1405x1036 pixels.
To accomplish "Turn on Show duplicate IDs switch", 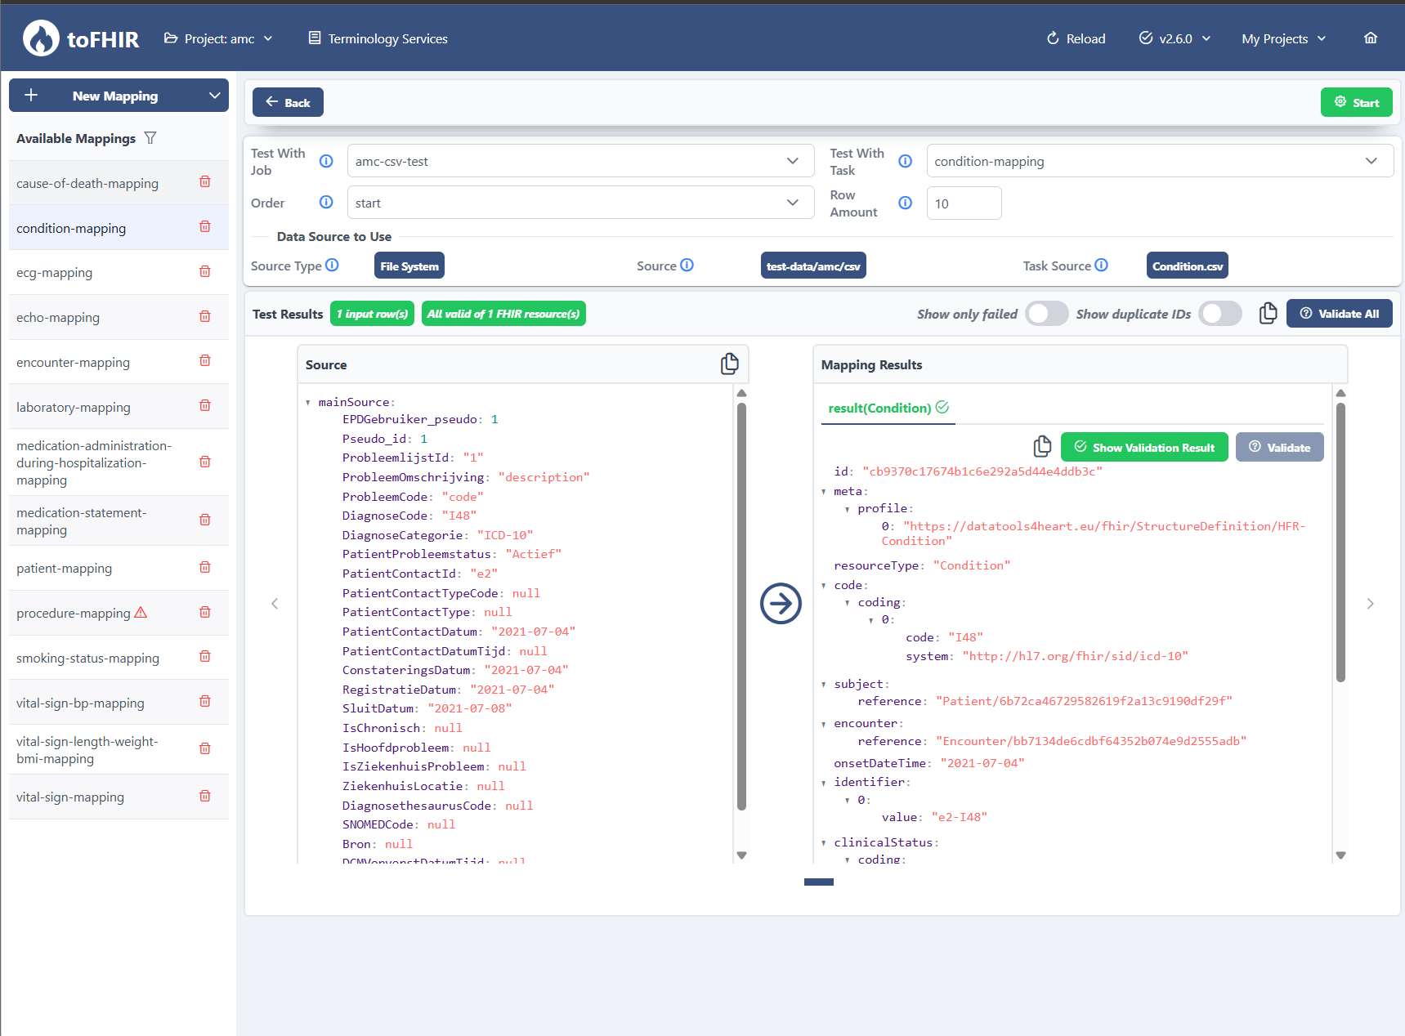I will pos(1219,314).
